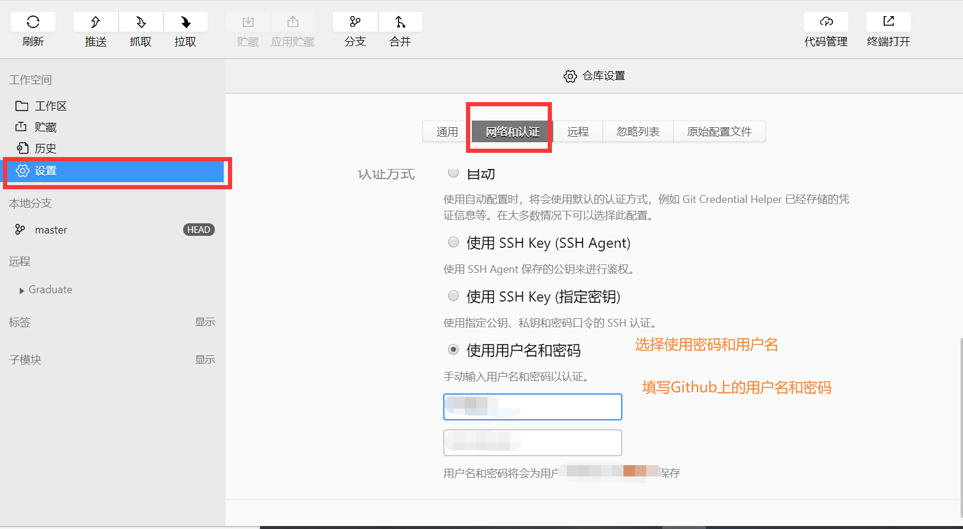The width and height of the screenshot is (963, 529).
Task: Click the 标签 section label
Action: (20, 322)
